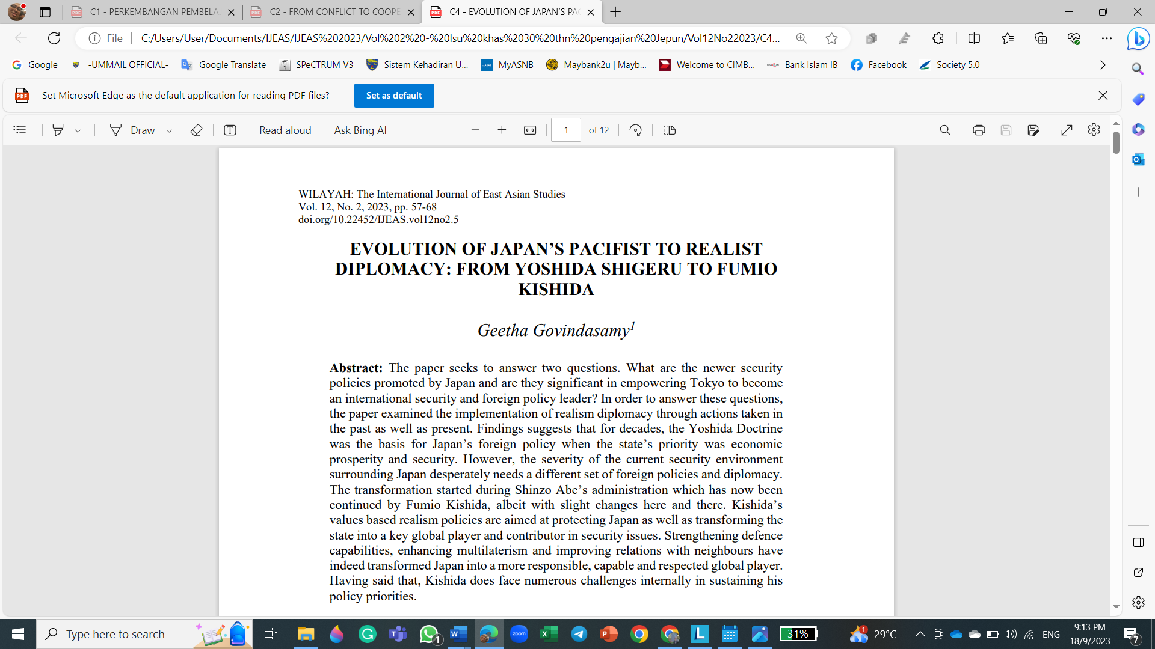Start Read aloud
This screenshot has width=1155, height=649.
coord(285,130)
